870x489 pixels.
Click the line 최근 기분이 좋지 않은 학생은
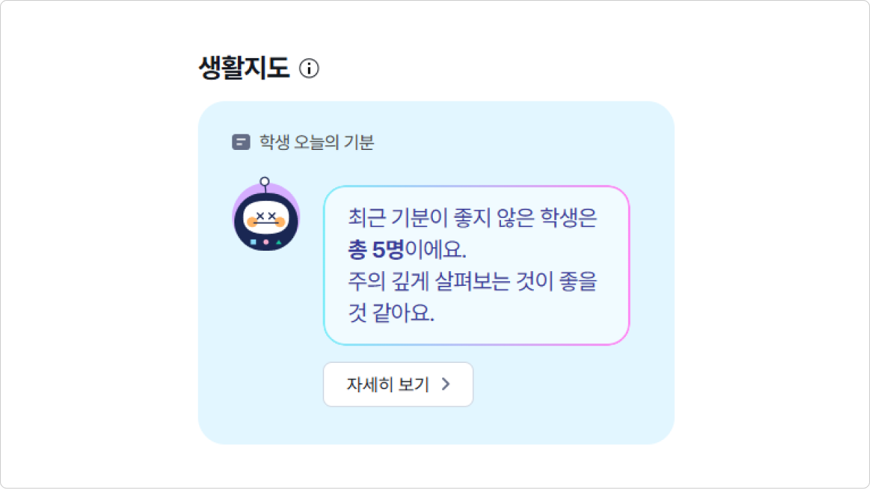[x=472, y=218]
